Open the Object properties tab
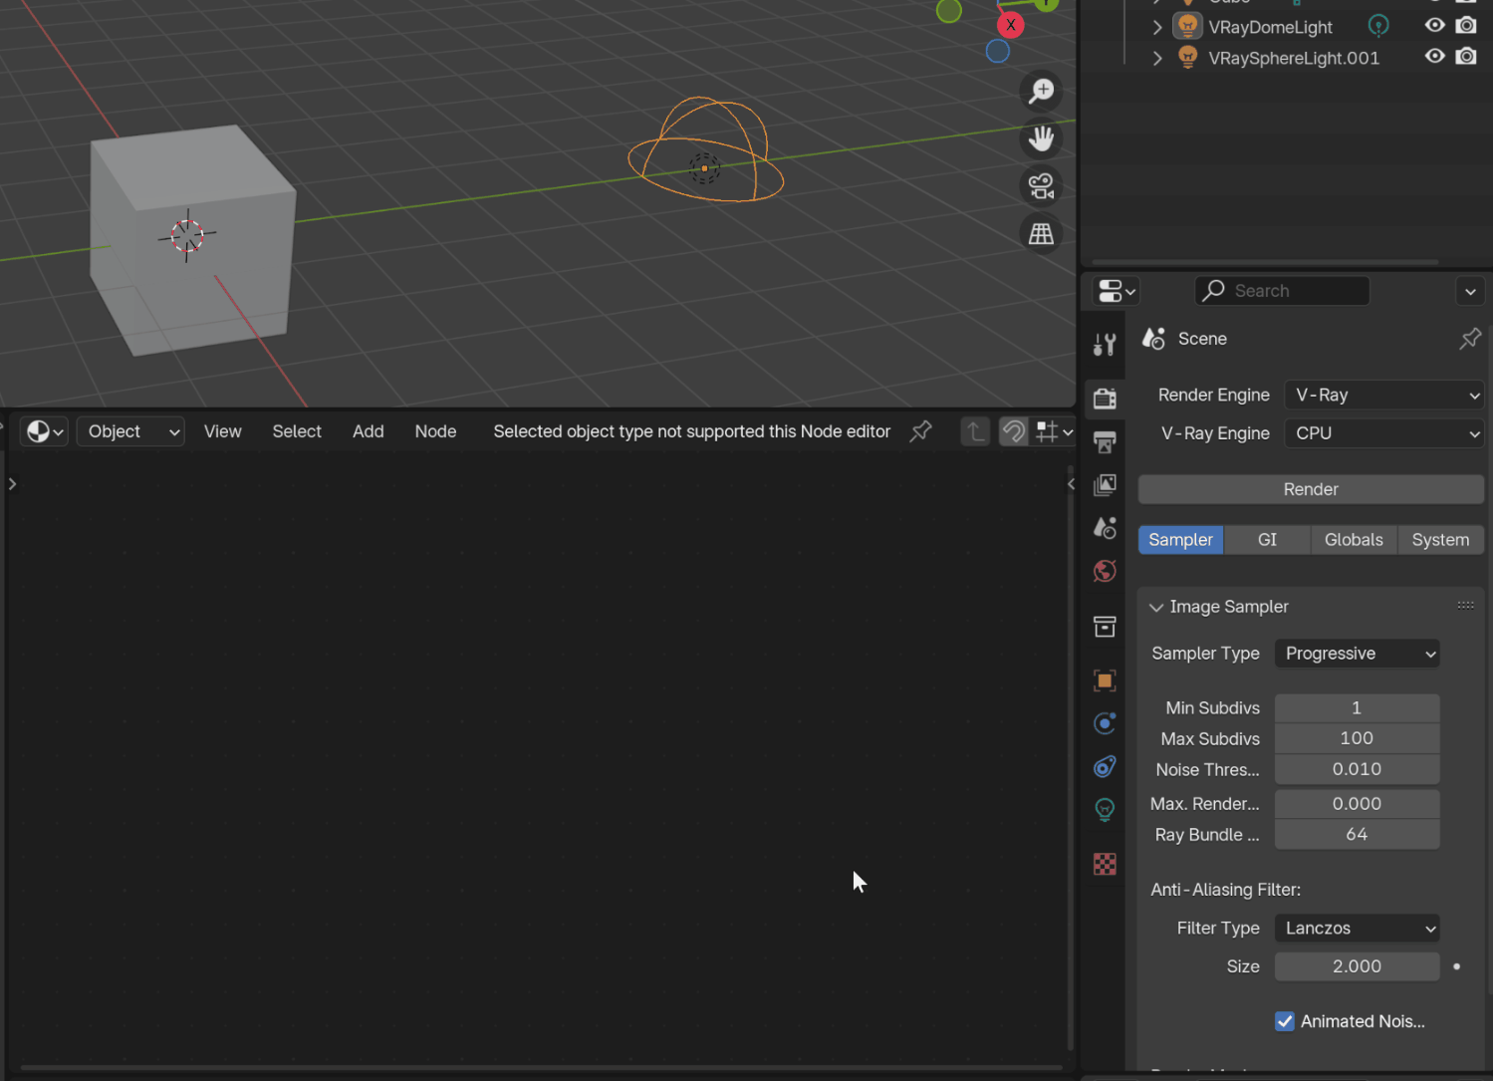 (1105, 680)
